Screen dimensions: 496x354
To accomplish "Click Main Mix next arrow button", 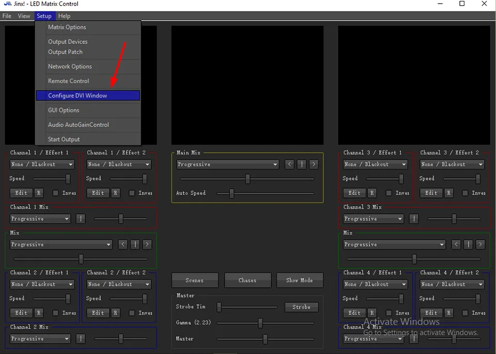I will point(314,164).
